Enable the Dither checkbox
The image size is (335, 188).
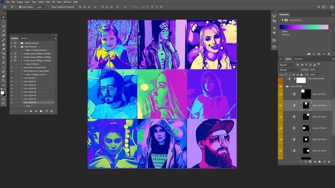point(281,31)
